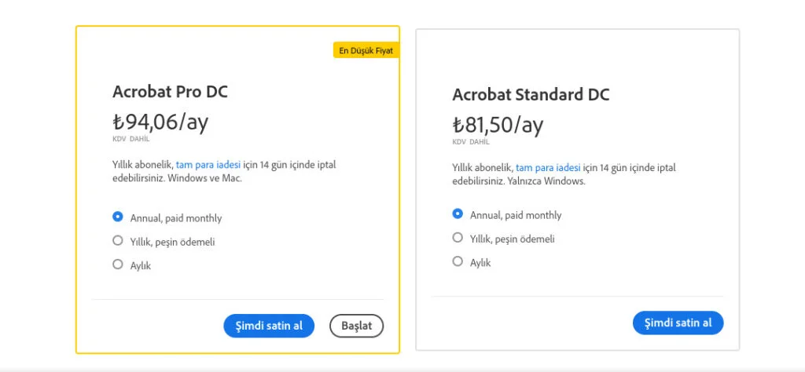Choose Yıllık, peşin ödemeli under Acrobat Standard DC

(x=458, y=238)
